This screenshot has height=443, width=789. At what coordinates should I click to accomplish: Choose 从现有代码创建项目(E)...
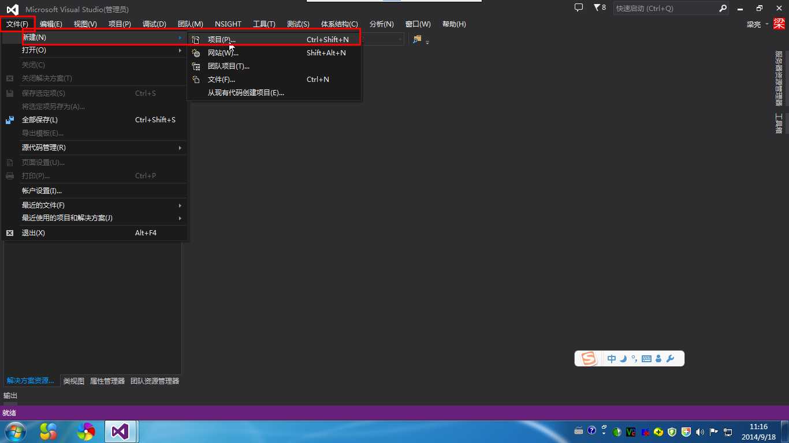pos(274,93)
